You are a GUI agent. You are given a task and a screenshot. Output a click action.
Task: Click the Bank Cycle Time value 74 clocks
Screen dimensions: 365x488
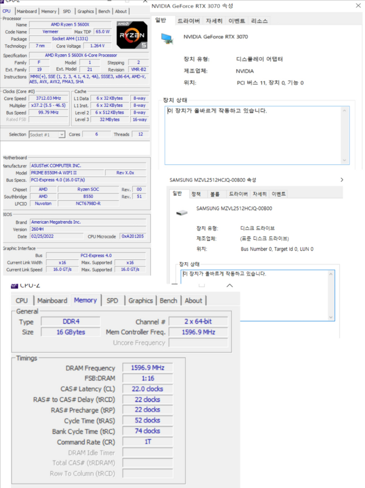147,431
